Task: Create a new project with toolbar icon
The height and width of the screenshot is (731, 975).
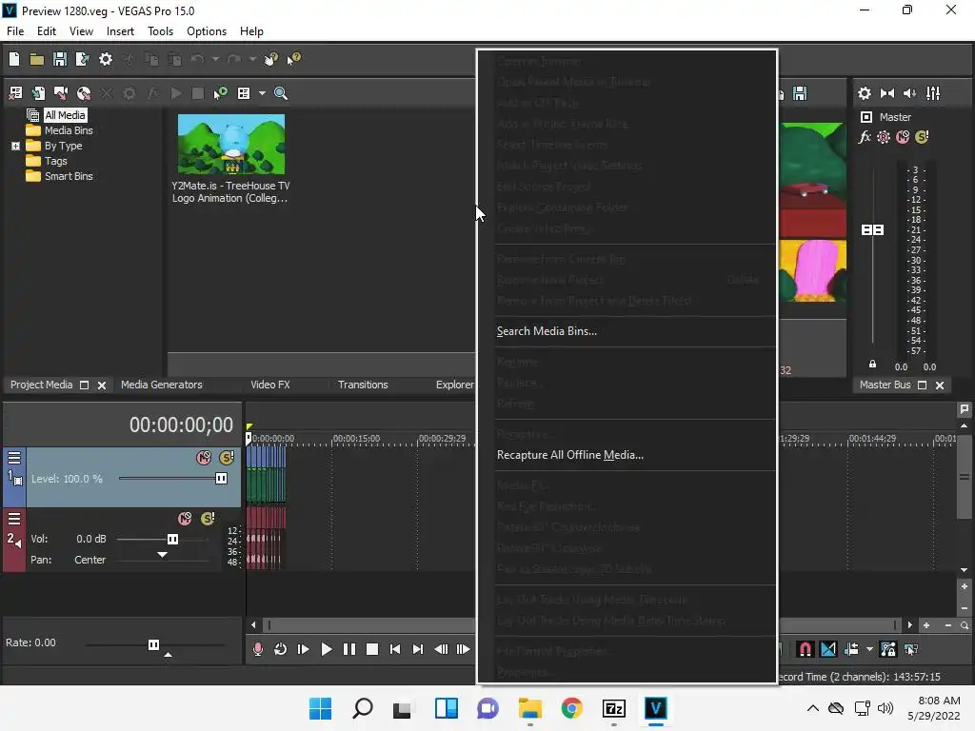Action: (x=14, y=59)
